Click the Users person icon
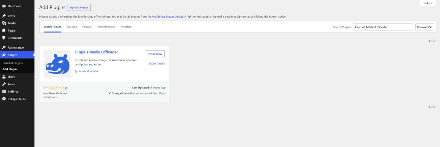This screenshot has height=147, width=440. [4, 77]
